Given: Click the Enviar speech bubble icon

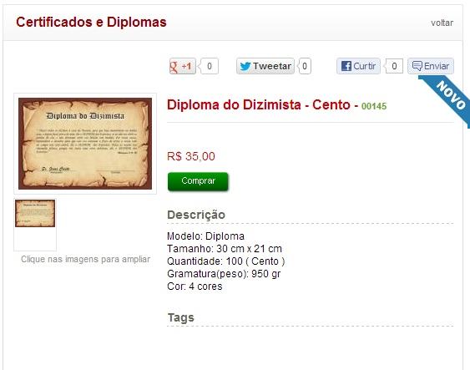Looking at the screenshot, I should [417, 66].
